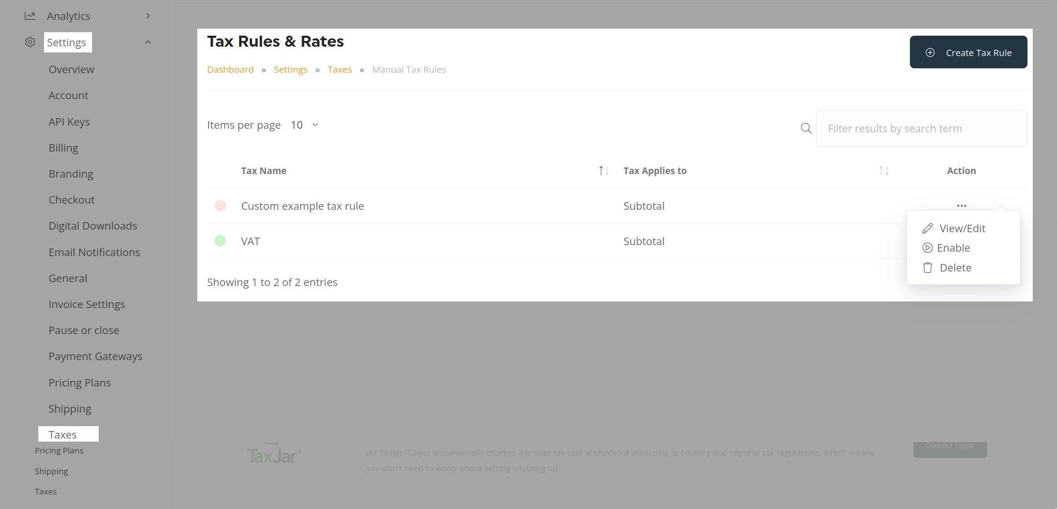Focus the filter results search field
This screenshot has height=509, width=1057.
(x=921, y=128)
